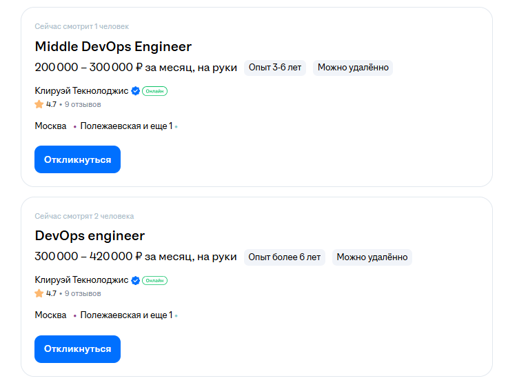The height and width of the screenshot is (383, 517).
Task: Click verified badge in Middle DevOps Engineer card
Action: point(136,91)
